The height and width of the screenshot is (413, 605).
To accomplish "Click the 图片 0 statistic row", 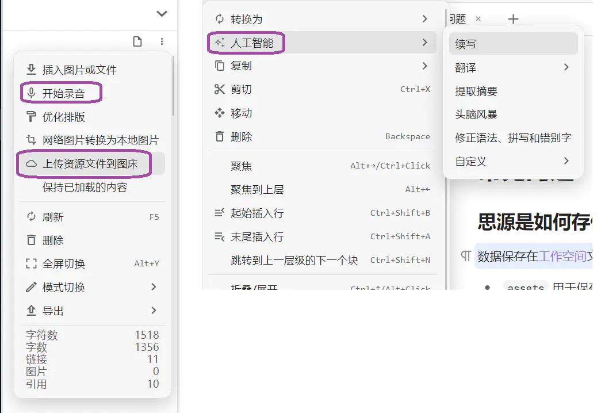I will tap(93, 372).
